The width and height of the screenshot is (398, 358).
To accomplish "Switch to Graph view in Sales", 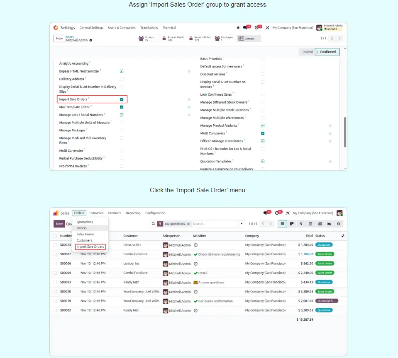I will pyautogui.click(x=329, y=224).
